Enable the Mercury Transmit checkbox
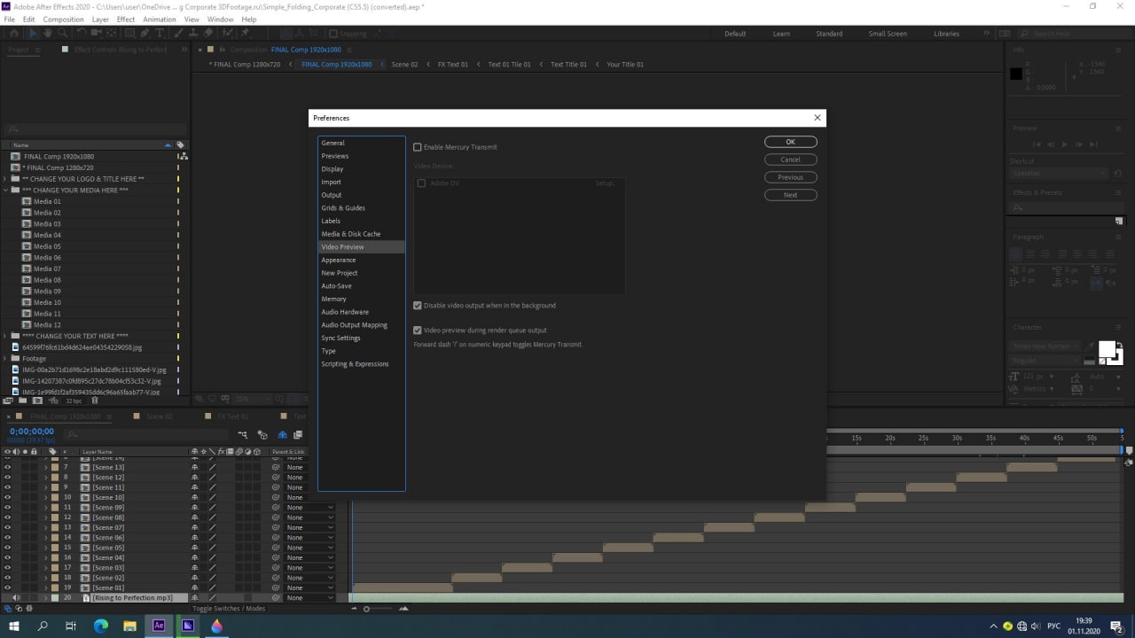Image resolution: width=1135 pixels, height=638 pixels. pyautogui.click(x=418, y=147)
